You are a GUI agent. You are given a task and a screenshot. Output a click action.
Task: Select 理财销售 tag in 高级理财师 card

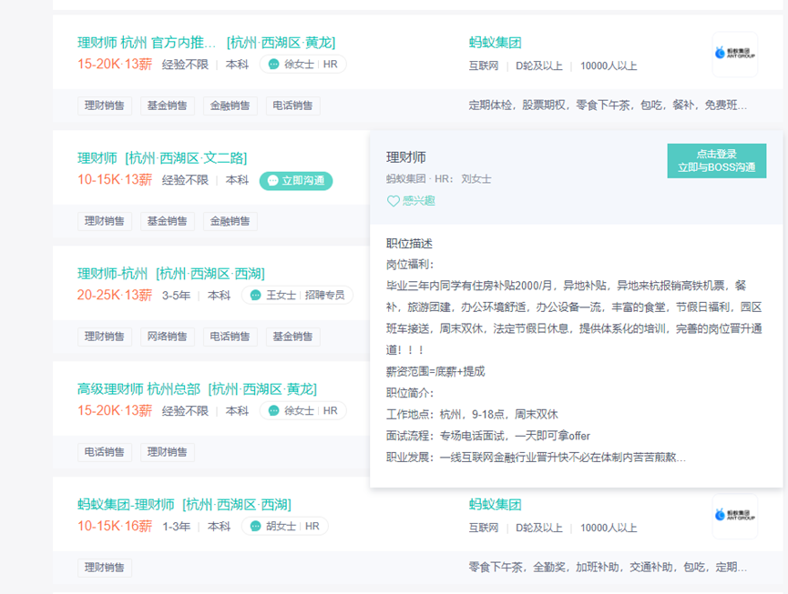click(x=168, y=452)
